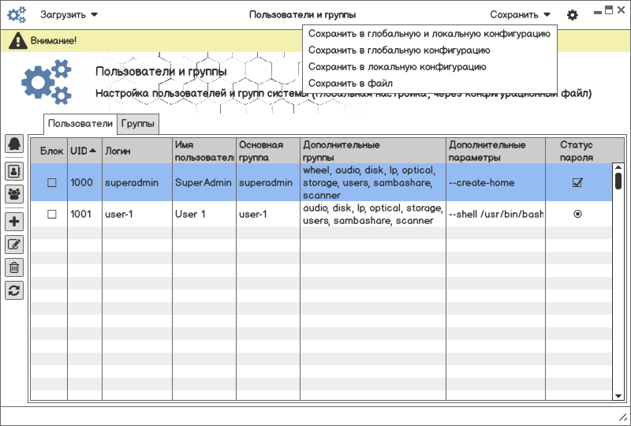
Task: Maximize the window
Action: (x=609, y=10)
